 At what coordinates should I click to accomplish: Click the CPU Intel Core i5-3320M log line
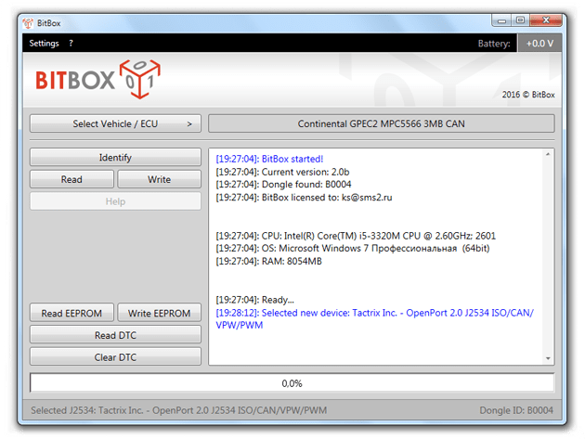356,236
